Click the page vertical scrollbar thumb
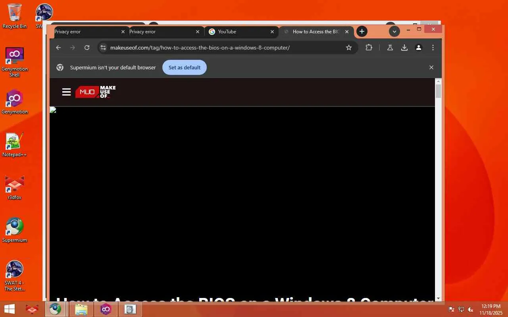508x317 pixels. tap(438, 91)
